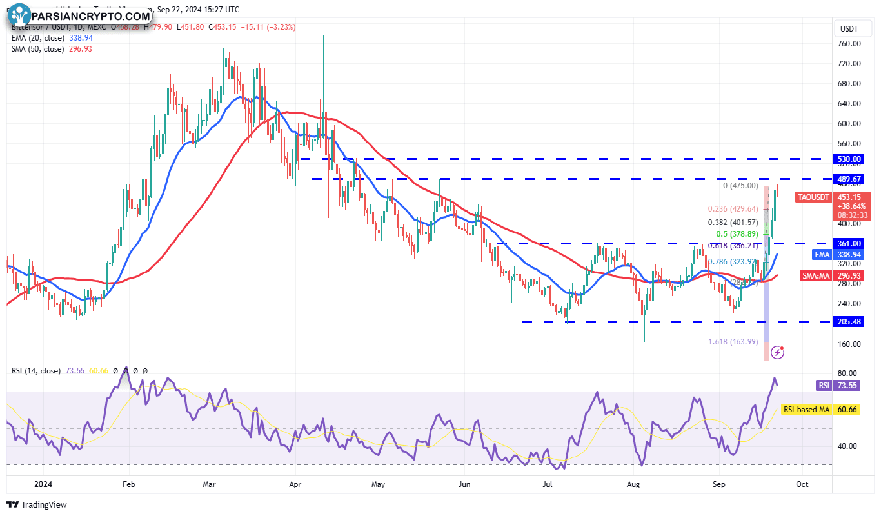Select the Fibonacci 1.618 (163.99) level label

coord(732,342)
